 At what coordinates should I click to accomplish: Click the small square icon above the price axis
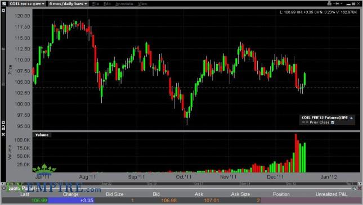(x=3, y=11)
